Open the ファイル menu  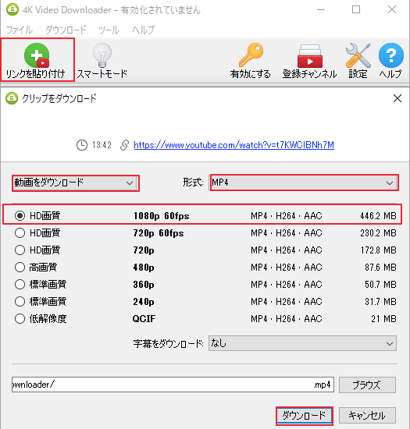point(20,30)
